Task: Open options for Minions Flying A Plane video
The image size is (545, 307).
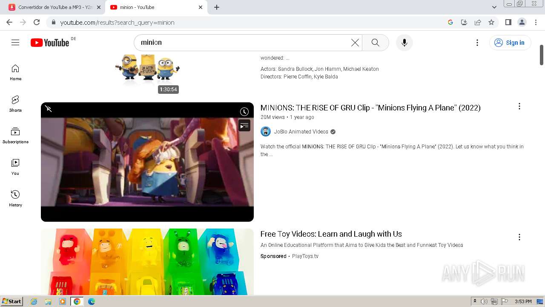Action: 519,107
